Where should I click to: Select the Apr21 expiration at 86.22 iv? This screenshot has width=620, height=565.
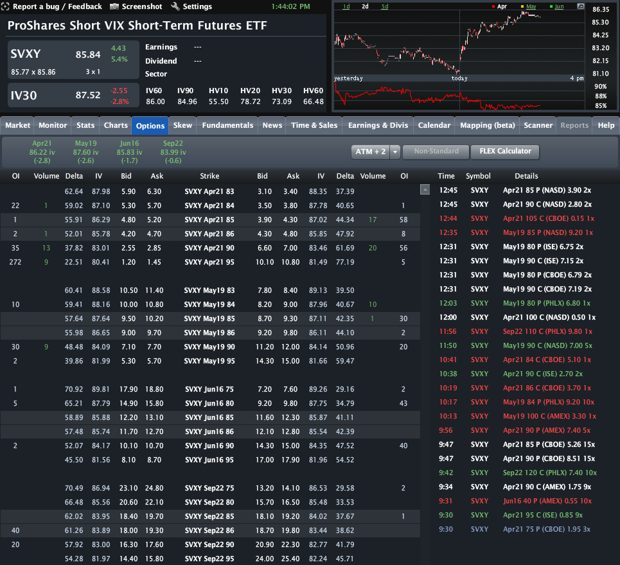coord(42,152)
